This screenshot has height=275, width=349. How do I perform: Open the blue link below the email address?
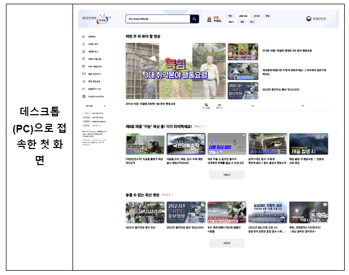coord(97,125)
